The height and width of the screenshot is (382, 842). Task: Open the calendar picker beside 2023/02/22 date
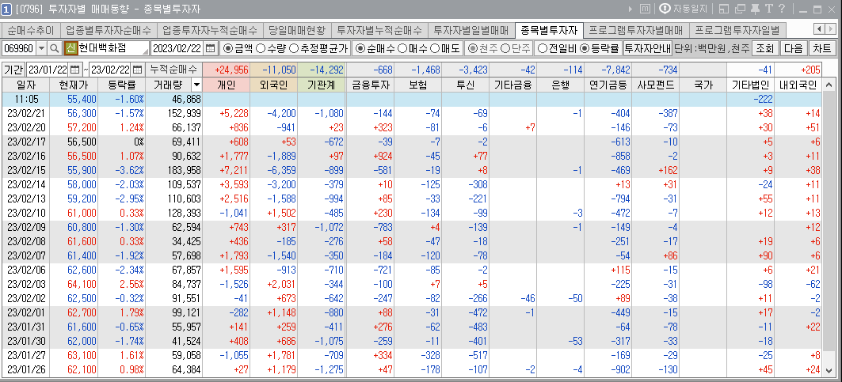click(x=210, y=48)
